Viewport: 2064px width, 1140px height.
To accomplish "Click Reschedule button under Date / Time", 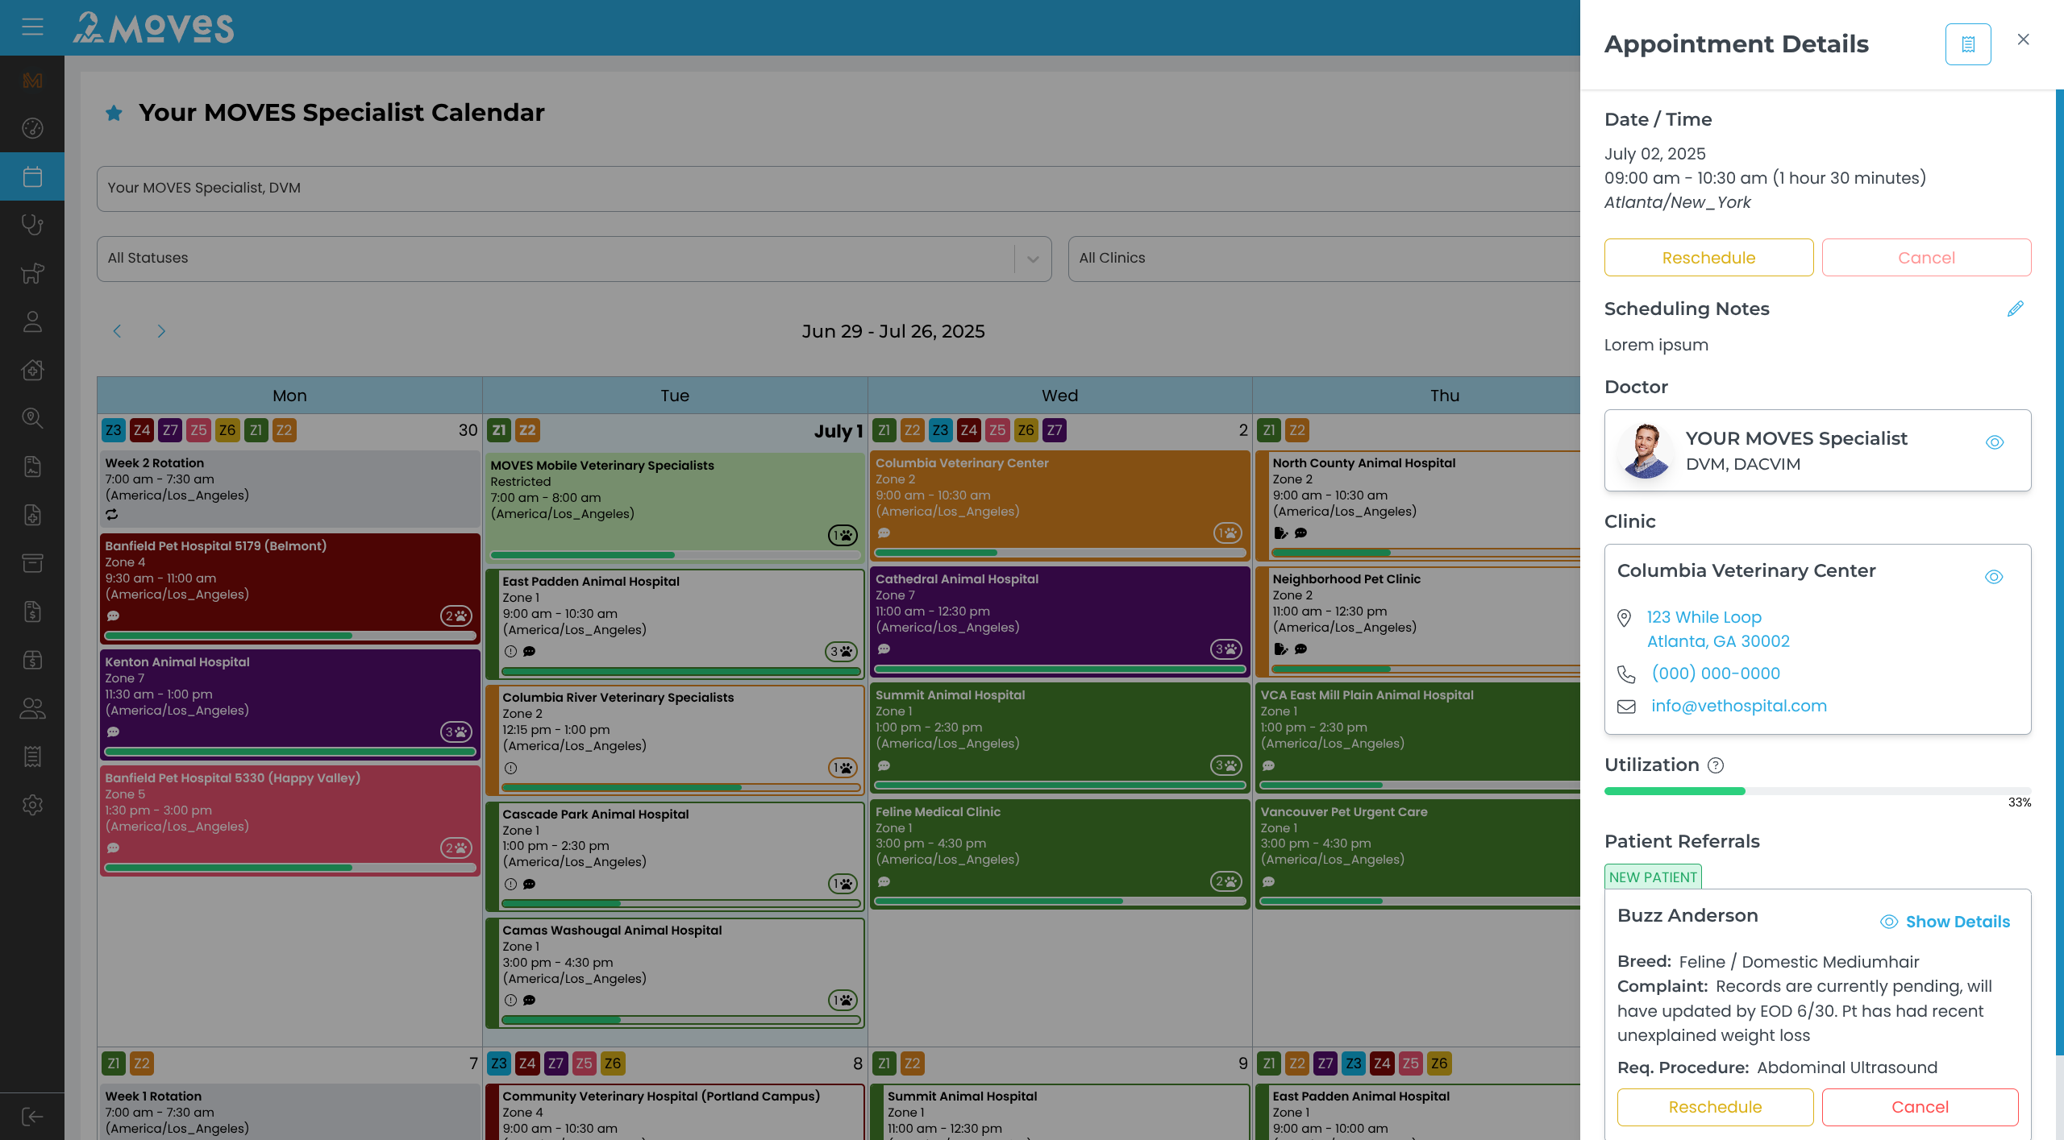I will coord(1708,258).
